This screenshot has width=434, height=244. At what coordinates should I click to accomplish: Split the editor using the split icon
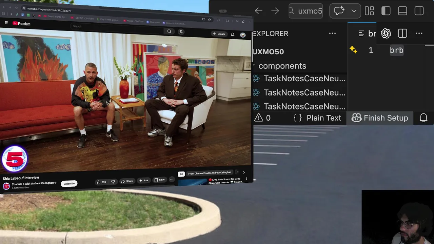[x=402, y=33]
